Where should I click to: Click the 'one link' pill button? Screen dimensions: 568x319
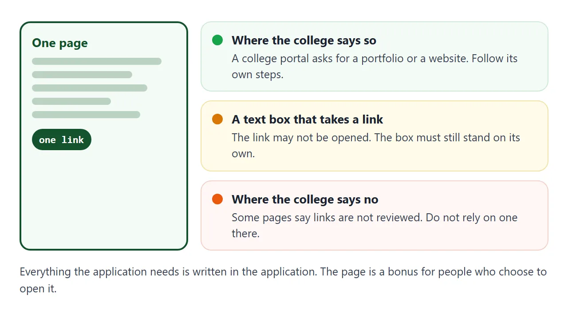coord(62,140)
